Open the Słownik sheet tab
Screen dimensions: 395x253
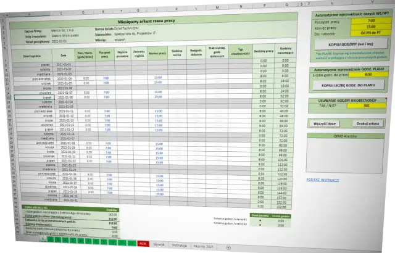click(160, 244)
